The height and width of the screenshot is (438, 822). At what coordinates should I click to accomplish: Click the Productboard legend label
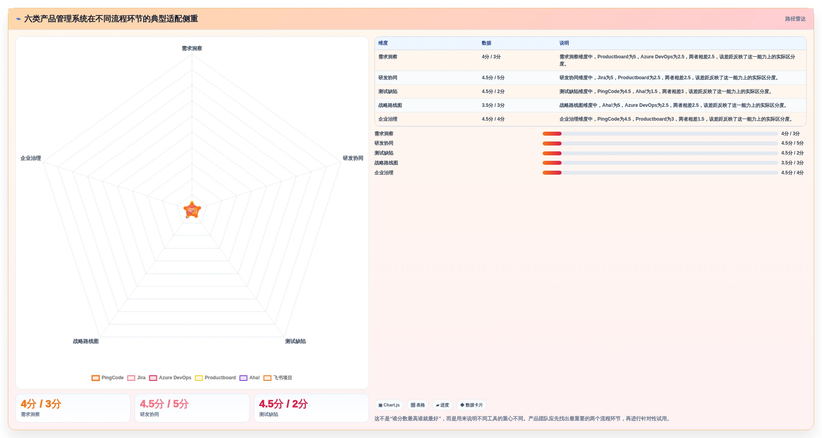point(220,378)
